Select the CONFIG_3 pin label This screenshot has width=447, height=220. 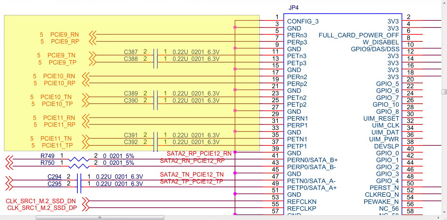tap(303, 21)
